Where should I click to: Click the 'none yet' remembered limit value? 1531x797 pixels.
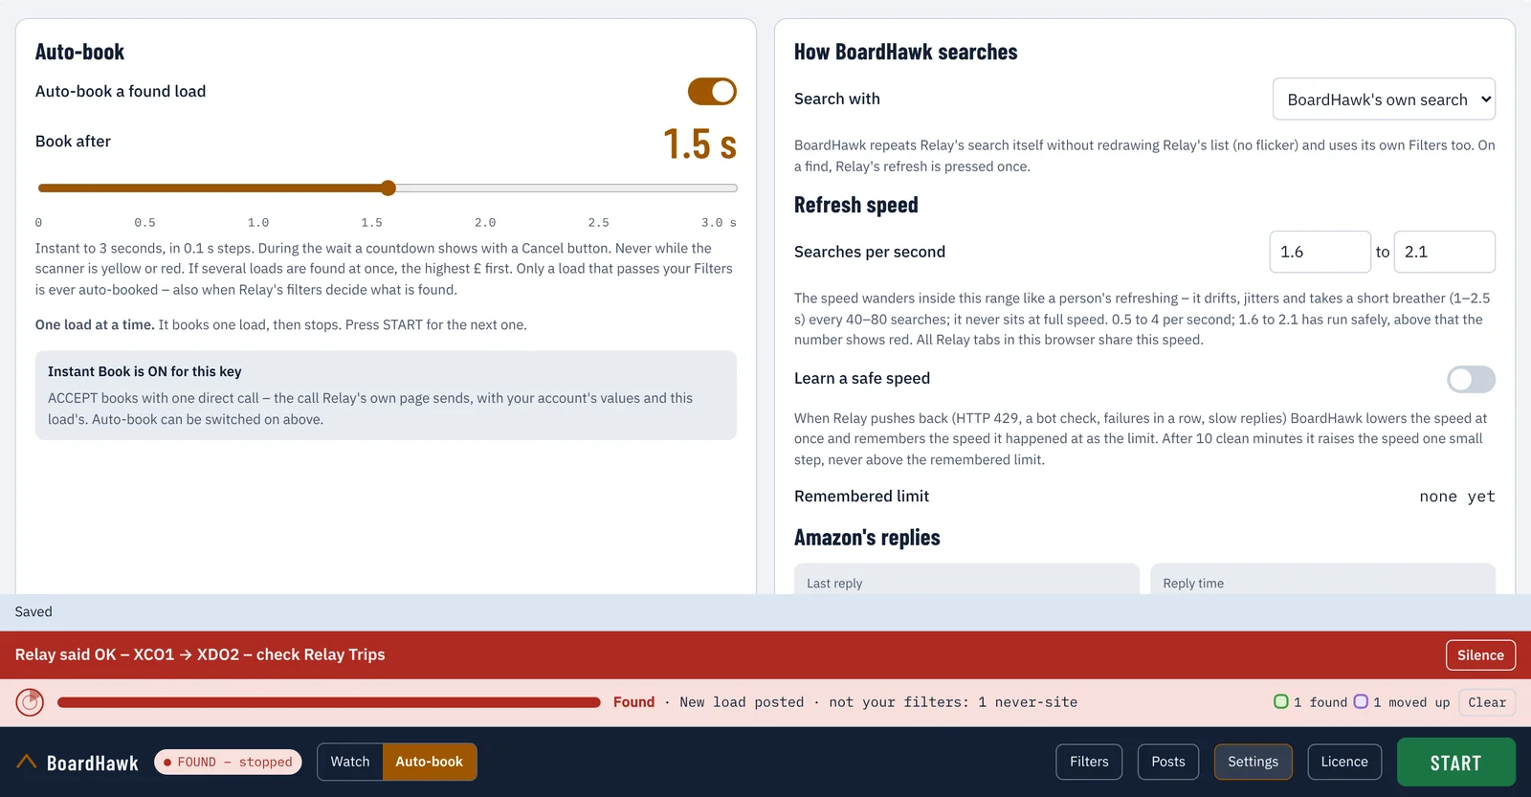tap(1457, 497)
